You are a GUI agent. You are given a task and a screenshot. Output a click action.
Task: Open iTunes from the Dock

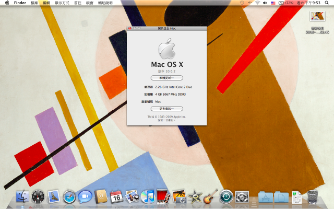(148, 196)
